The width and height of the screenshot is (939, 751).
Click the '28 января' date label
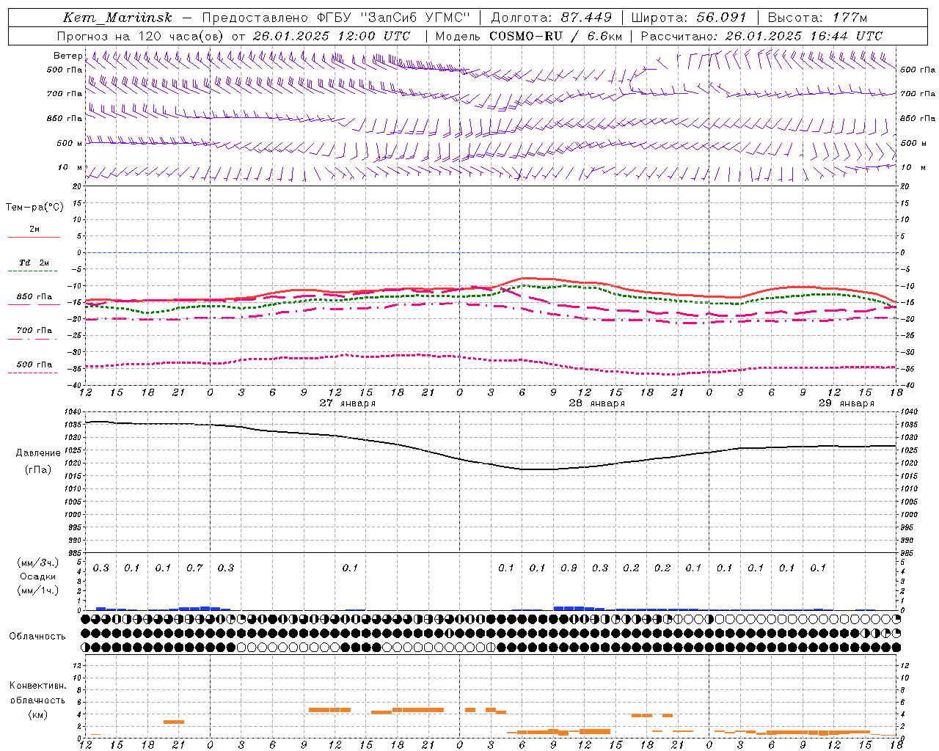click(x=597, y=403)
